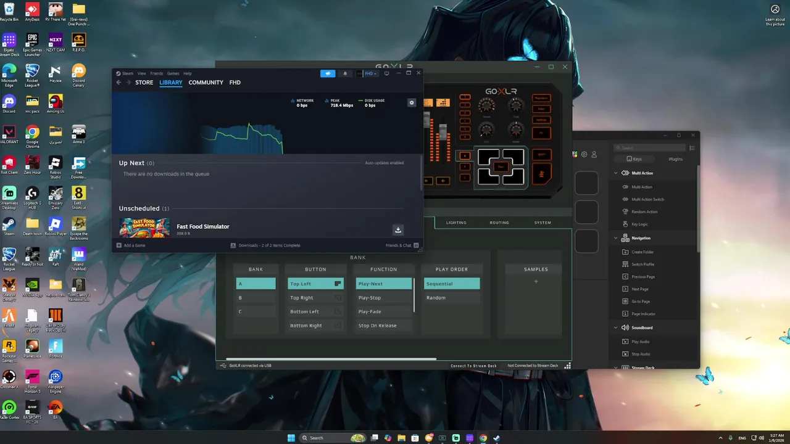Click GoXLR Megaphone effect button
The width and height of the screenshot is (790, 444).
(x=542, y=99)
